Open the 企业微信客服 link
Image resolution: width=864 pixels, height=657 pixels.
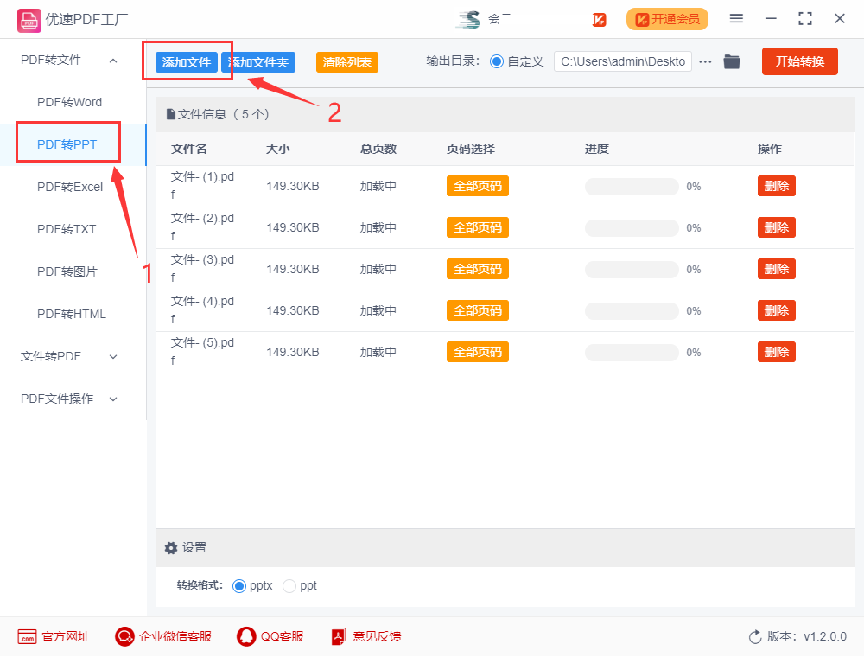175,636
